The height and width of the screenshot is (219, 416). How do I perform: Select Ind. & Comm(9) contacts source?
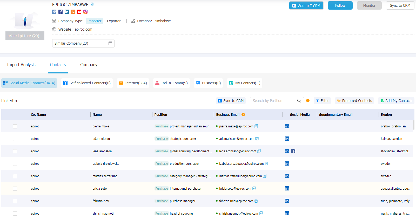click(171, 83)
